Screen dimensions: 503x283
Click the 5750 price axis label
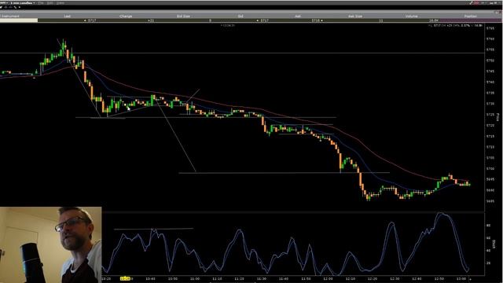coord(490,61)
